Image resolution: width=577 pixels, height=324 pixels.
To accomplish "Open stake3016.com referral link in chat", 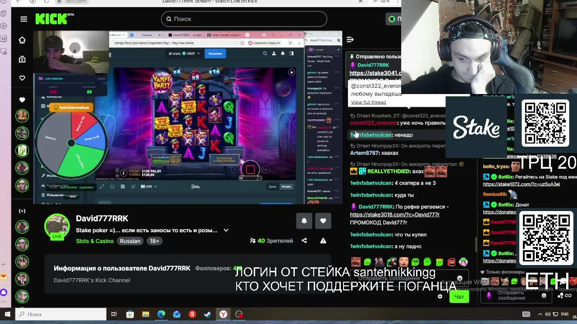I will (394, 215).
